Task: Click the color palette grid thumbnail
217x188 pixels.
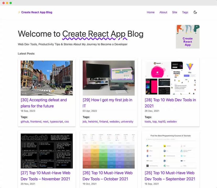Action: click(109, 151)
